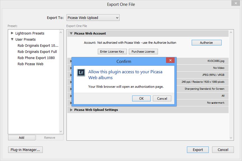Click Enter License Key
Image resolution: width=242 pixels, height=161 pixels.
pos(112,51)
